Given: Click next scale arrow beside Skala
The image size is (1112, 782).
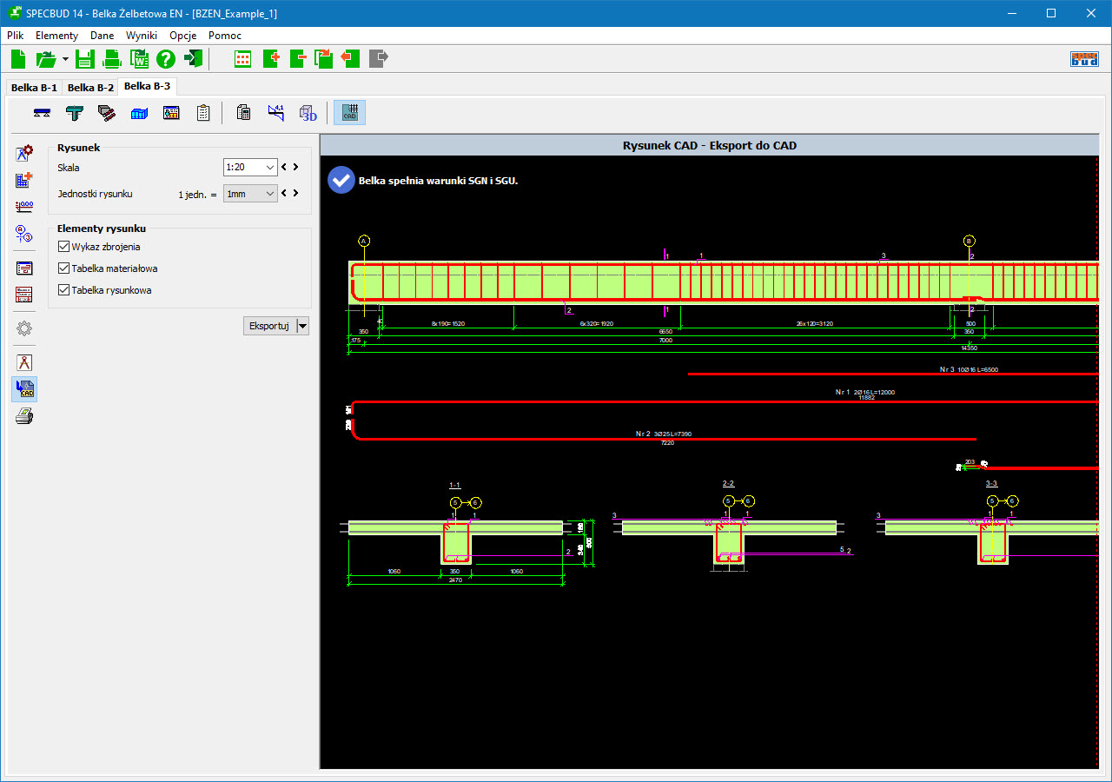Looking at the screenshot, I should [x=296, y=168].
